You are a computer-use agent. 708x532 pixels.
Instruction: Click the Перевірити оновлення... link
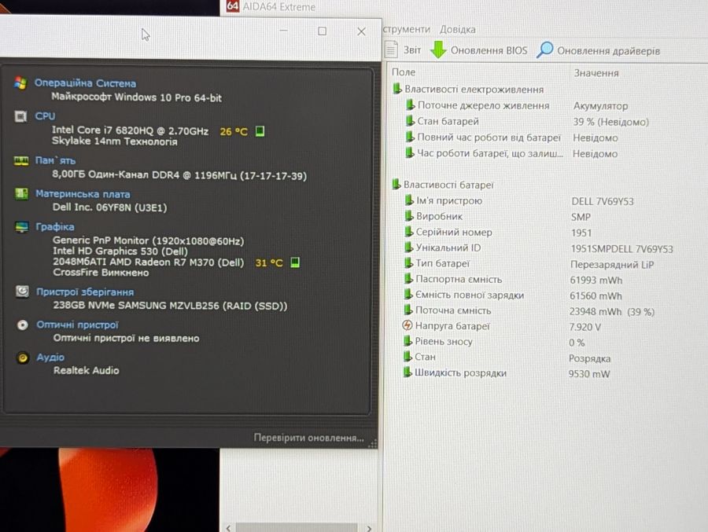(309, 438)
